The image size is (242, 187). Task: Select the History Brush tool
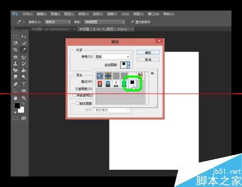point(24,64)
